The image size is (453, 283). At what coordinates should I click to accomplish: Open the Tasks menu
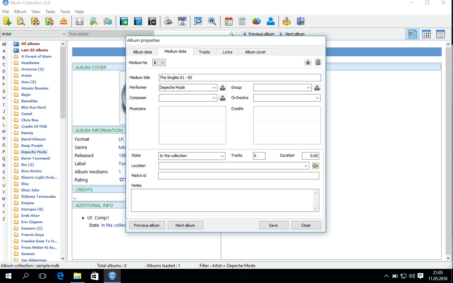pyautogui.click(x=50, y=12)
